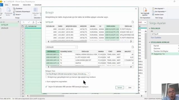Click the Verileri Girin button
Image resolution: width=179 pixels, height=100 pixels.
tap(158, 15)
